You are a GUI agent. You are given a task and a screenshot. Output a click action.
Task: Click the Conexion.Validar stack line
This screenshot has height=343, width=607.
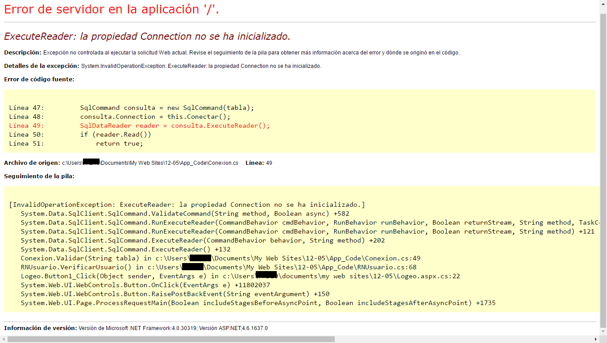[220, 258]
